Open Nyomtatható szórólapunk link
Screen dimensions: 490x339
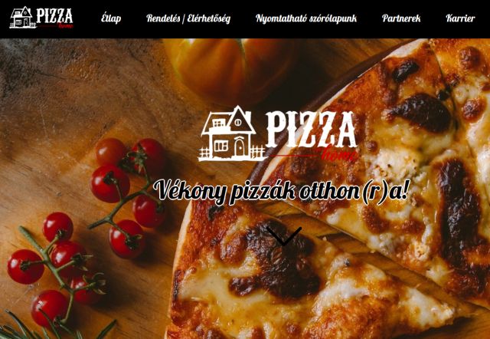point(306,18)
